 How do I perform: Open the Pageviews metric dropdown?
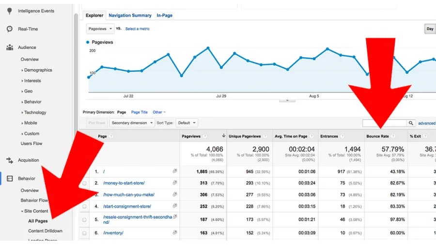coord(100,29)
